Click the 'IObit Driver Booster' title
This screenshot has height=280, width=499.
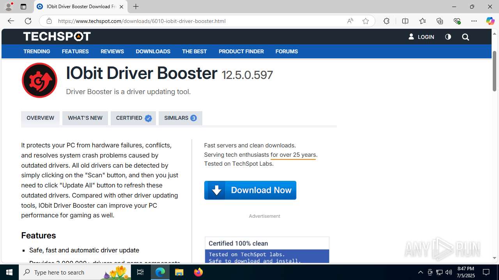pyautogui.click(x=142, y=73)
